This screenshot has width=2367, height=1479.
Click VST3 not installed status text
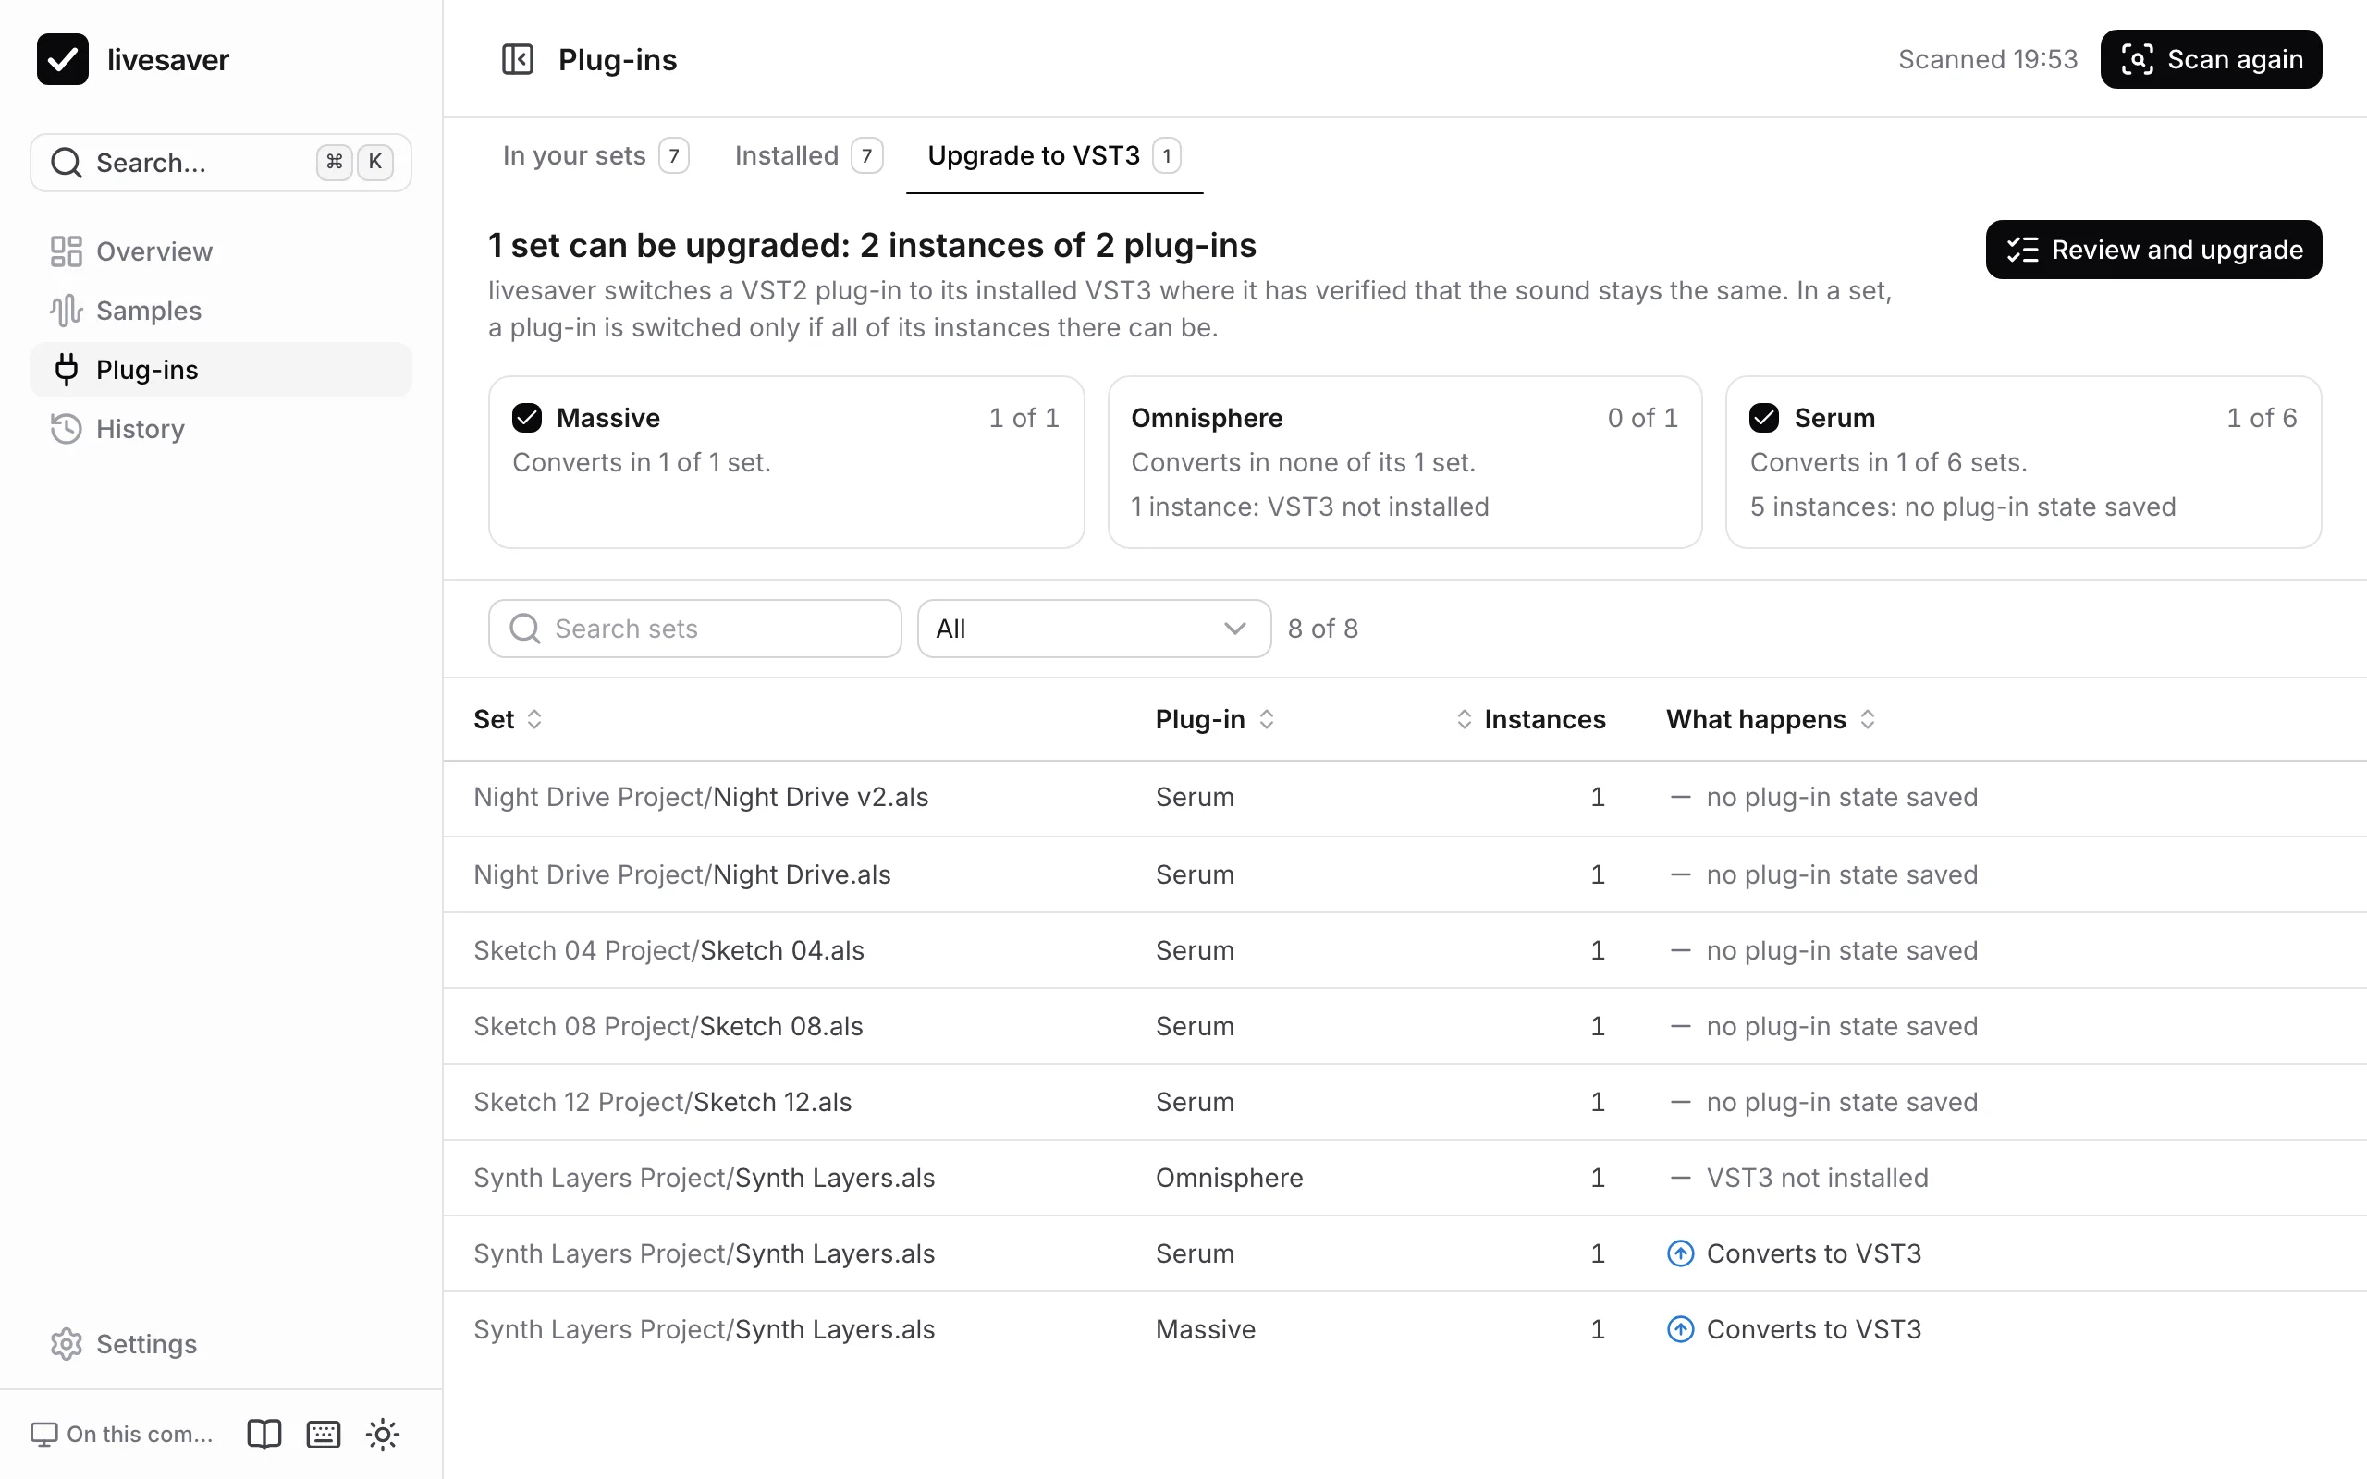1817,1178
